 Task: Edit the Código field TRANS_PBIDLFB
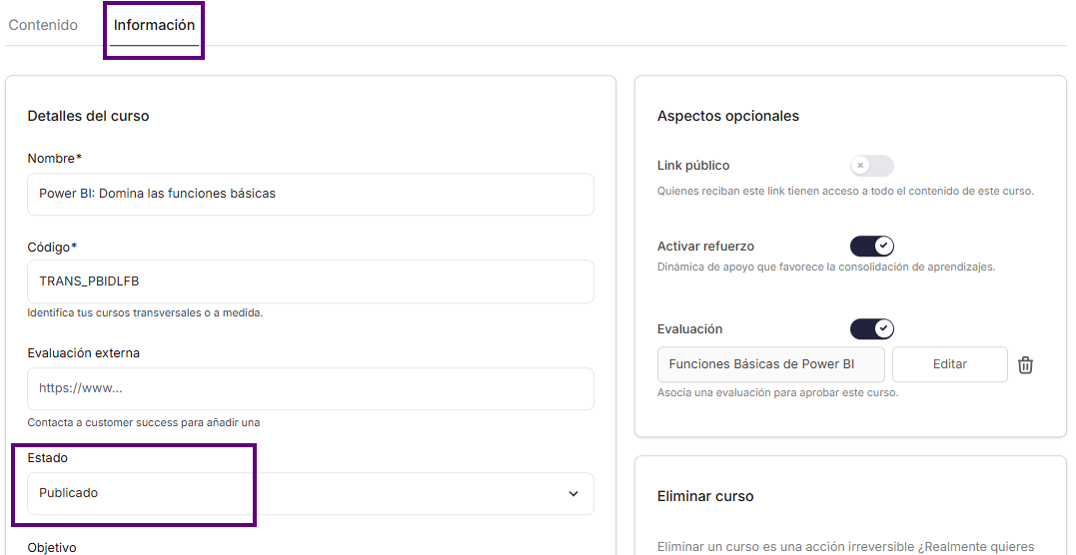click(310, 281)
